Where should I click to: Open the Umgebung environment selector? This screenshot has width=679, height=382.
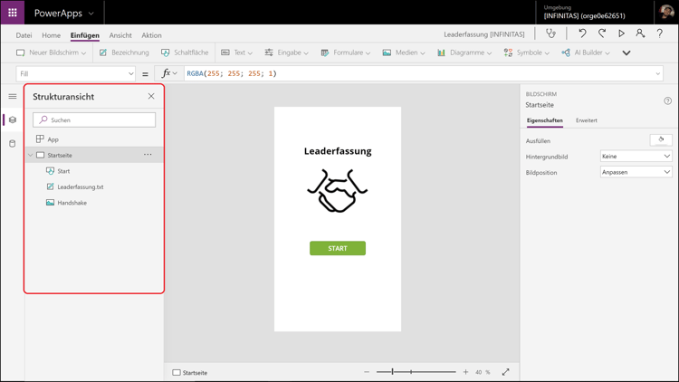coord(584,12)
